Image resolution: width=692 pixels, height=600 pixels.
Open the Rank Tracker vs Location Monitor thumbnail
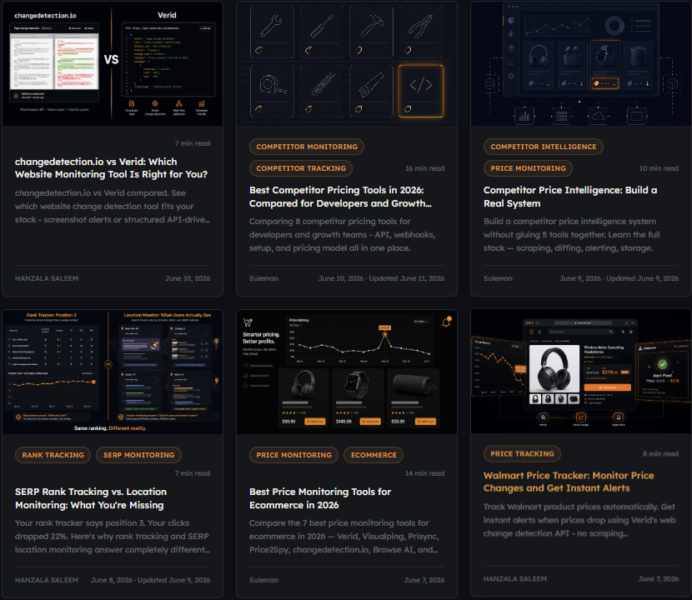tap(113, 372)
